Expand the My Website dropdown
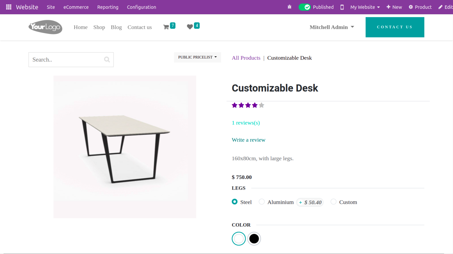This screenshot has width=453, height=254. click(365, 7)
